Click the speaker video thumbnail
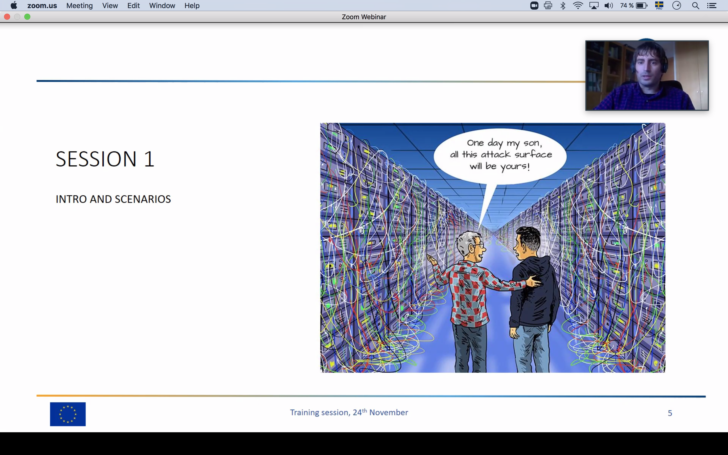Screen dimensions: 728x455 click(647, 76)
